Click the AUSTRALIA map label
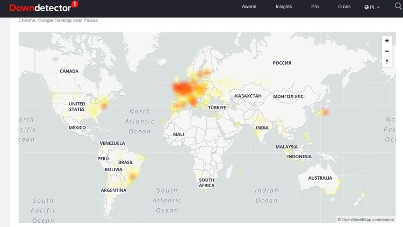403x227 pixels. point(320,178)
